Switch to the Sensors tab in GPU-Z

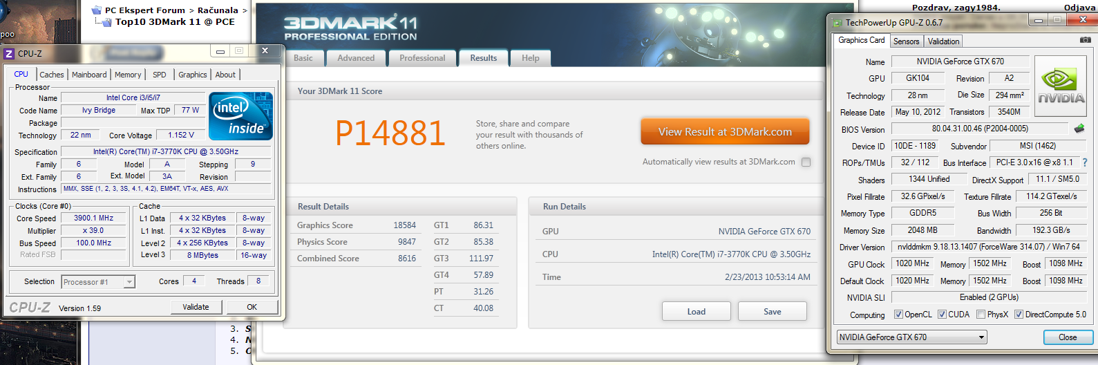[906, 41]
